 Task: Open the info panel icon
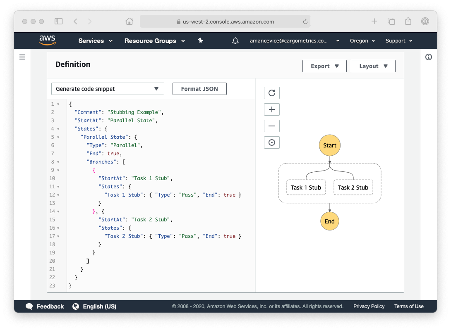pyautogui.click(x=429, y=57)
